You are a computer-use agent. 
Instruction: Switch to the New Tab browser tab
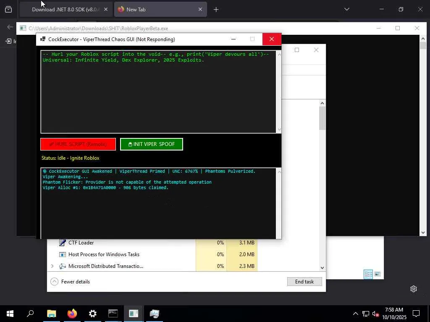[160, 9]
